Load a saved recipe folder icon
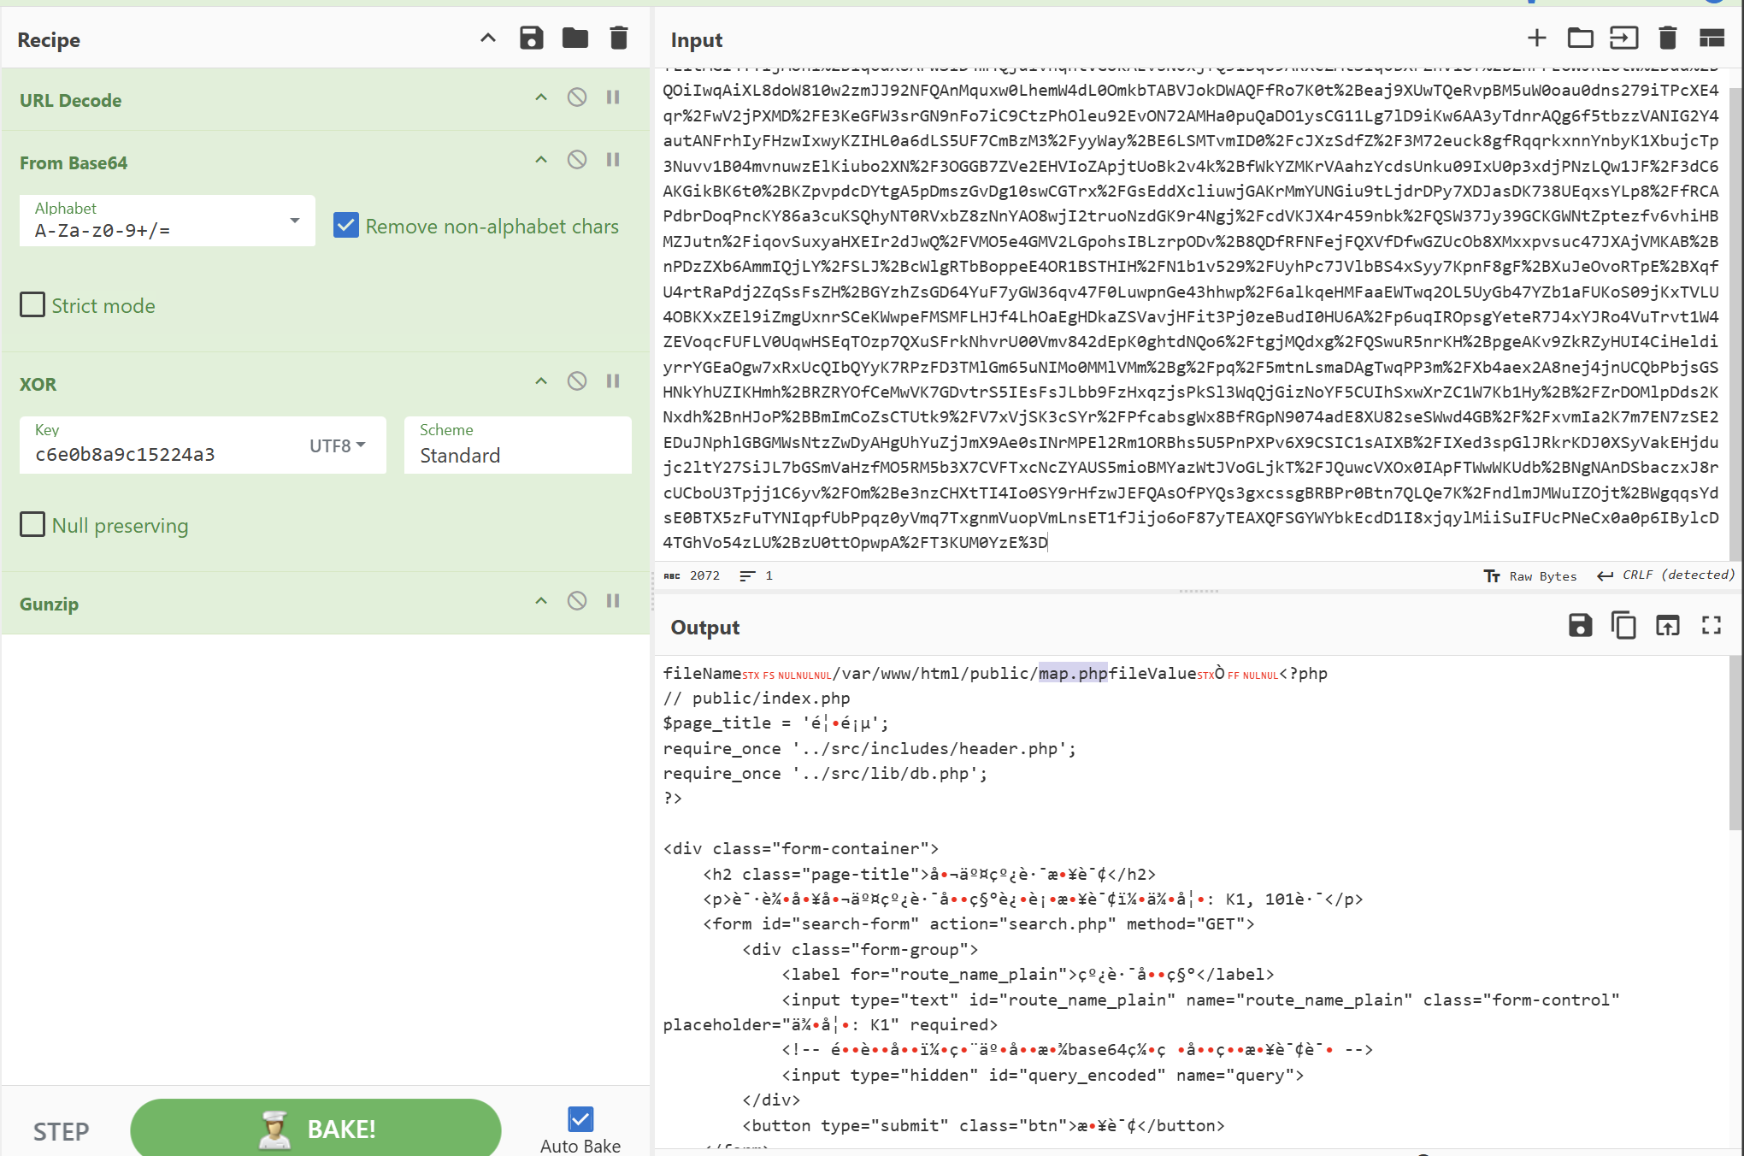Viewport: 1744px width, 1156px height. click(575, 38)
